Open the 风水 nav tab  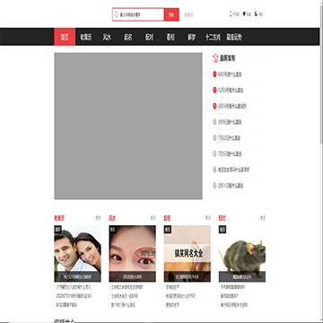tap(107, 37)
